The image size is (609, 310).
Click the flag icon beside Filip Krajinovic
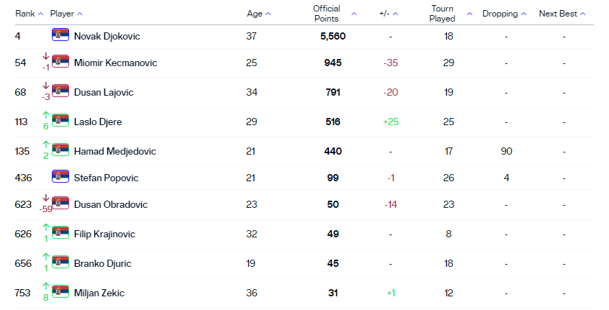point(60,233)
